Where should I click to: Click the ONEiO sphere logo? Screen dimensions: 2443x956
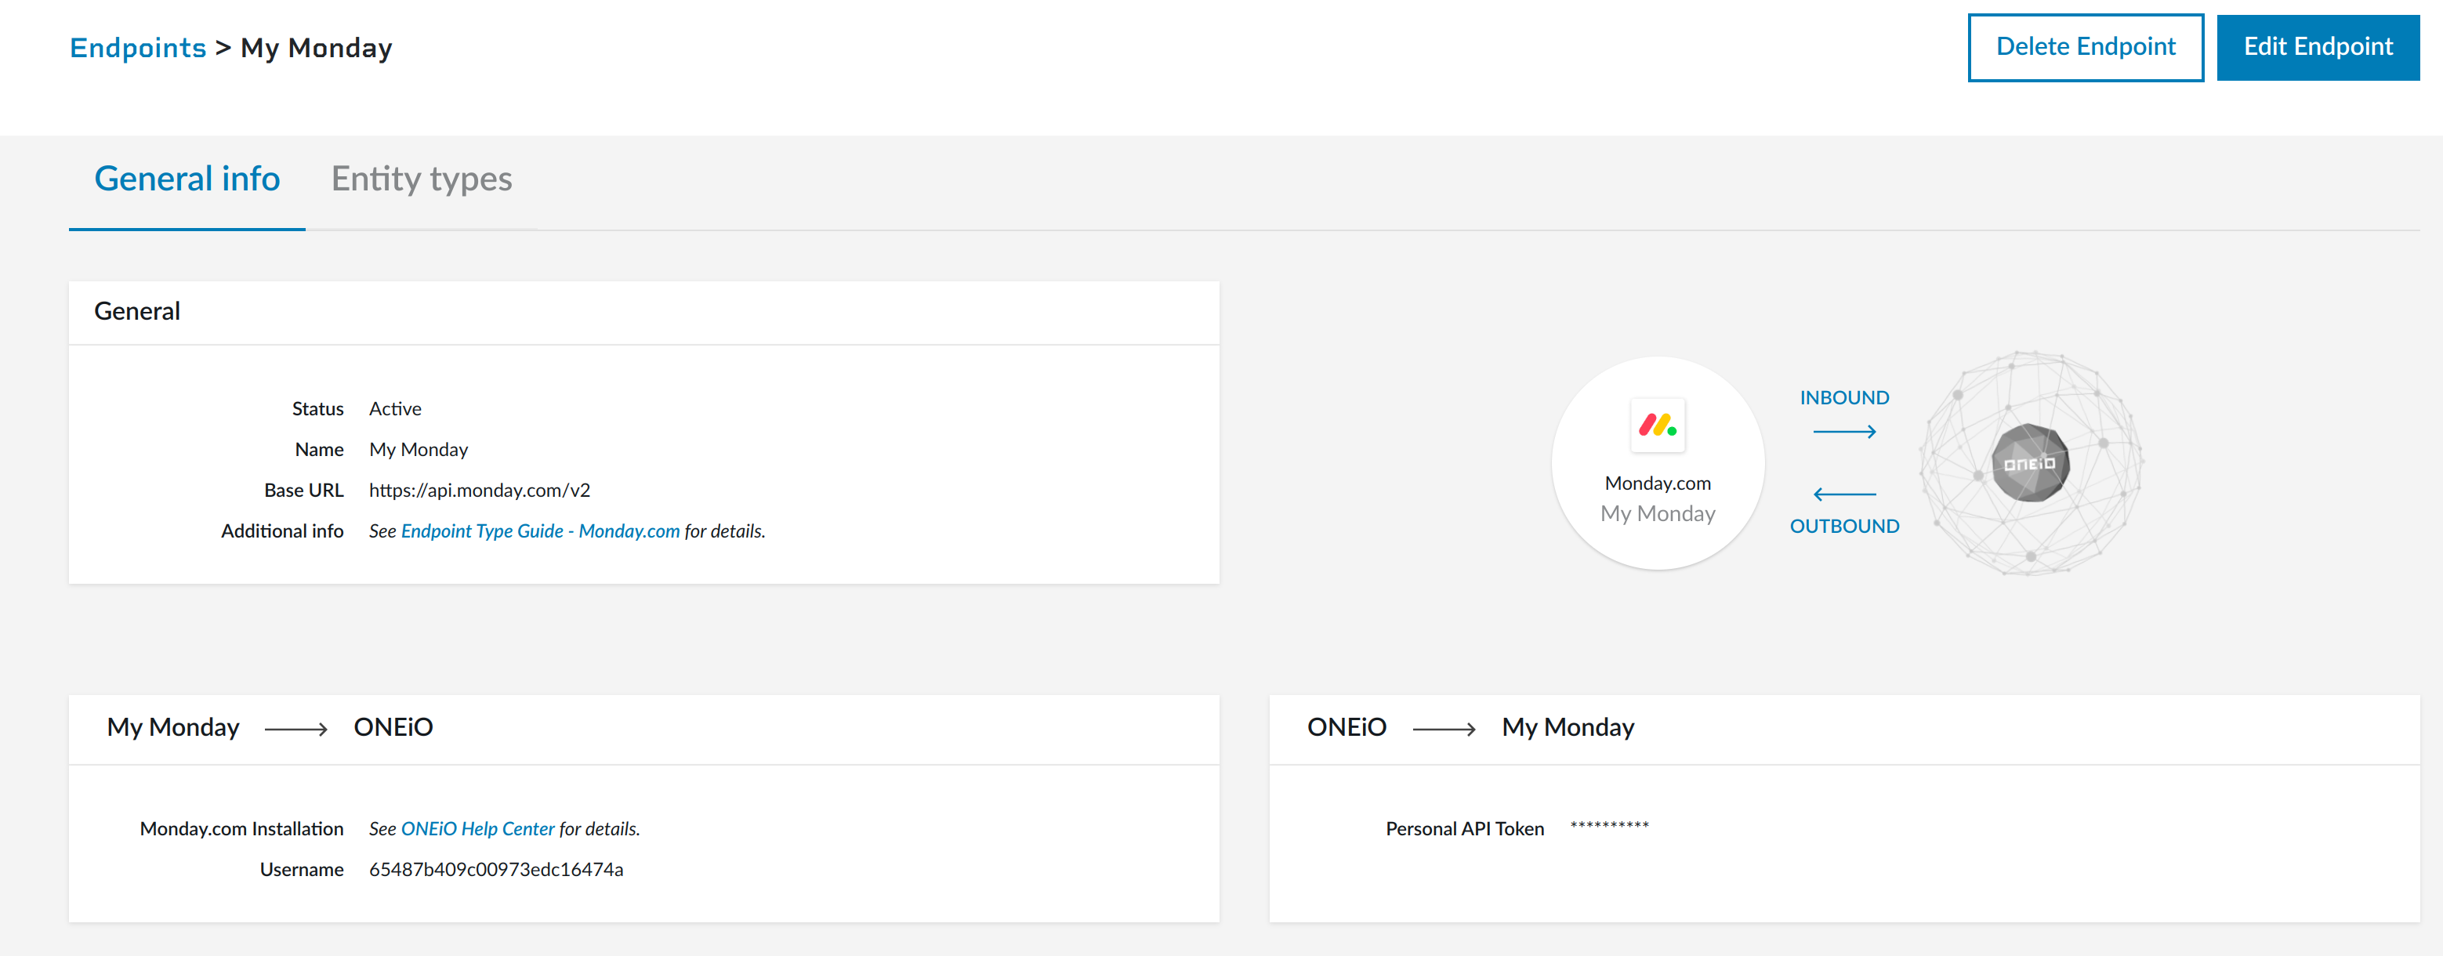[x=2029, y=463]
